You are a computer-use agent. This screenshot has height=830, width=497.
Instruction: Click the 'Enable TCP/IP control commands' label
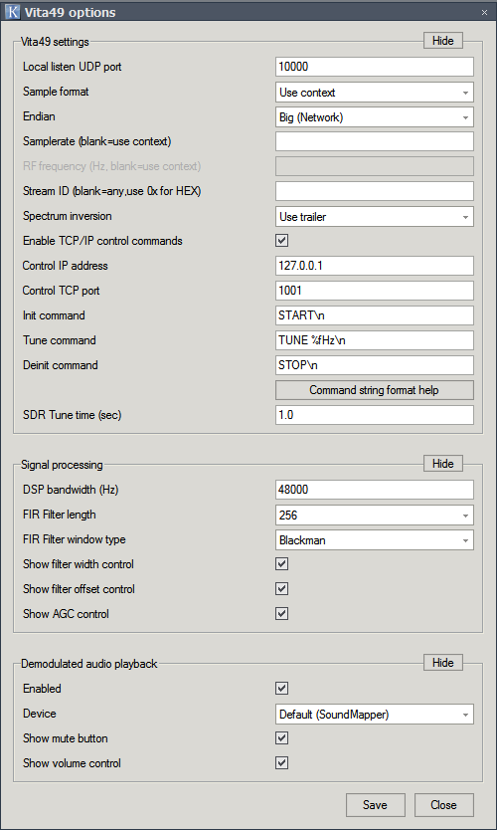point(102,241)
